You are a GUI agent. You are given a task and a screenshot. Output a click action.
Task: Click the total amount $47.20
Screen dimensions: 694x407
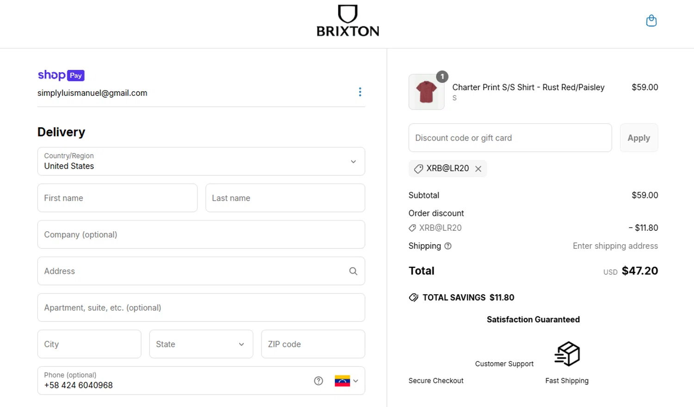[x=640, y=271]
